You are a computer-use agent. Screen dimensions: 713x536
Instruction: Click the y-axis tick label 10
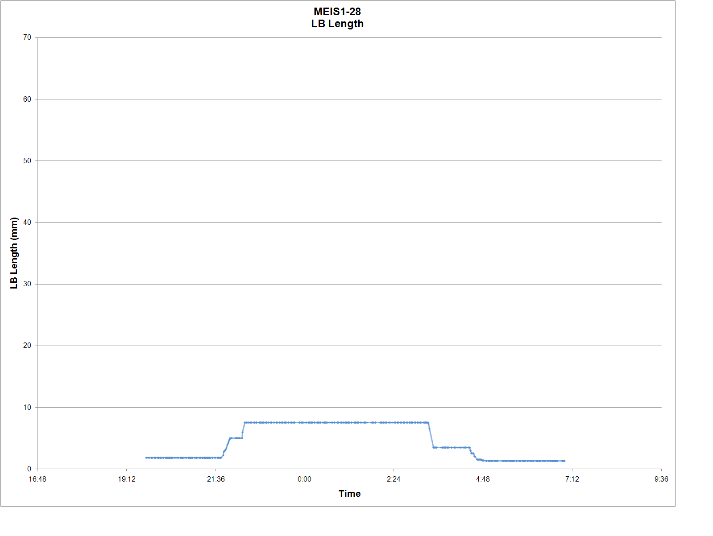point(27,407)
